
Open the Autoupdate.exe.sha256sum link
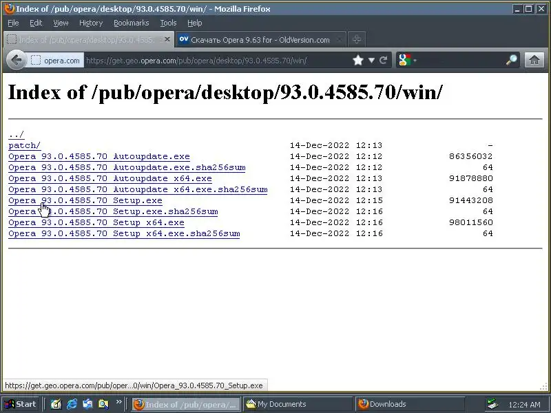[x=127, y=167]
